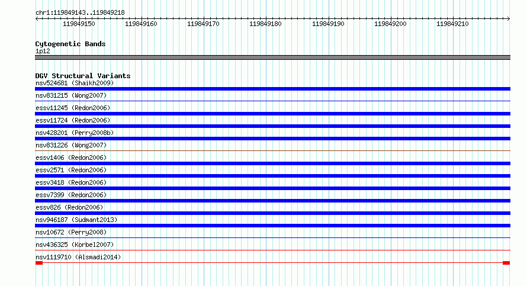Click essv11724 (Redon2006) variant label
Screen dimensions: 527x286
(x=73, y=120)
